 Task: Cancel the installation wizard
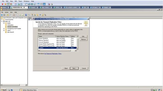coord(84,68)
